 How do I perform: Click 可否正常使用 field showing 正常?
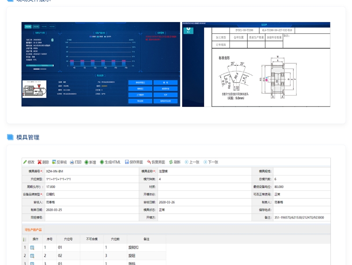tap(302, 195)
